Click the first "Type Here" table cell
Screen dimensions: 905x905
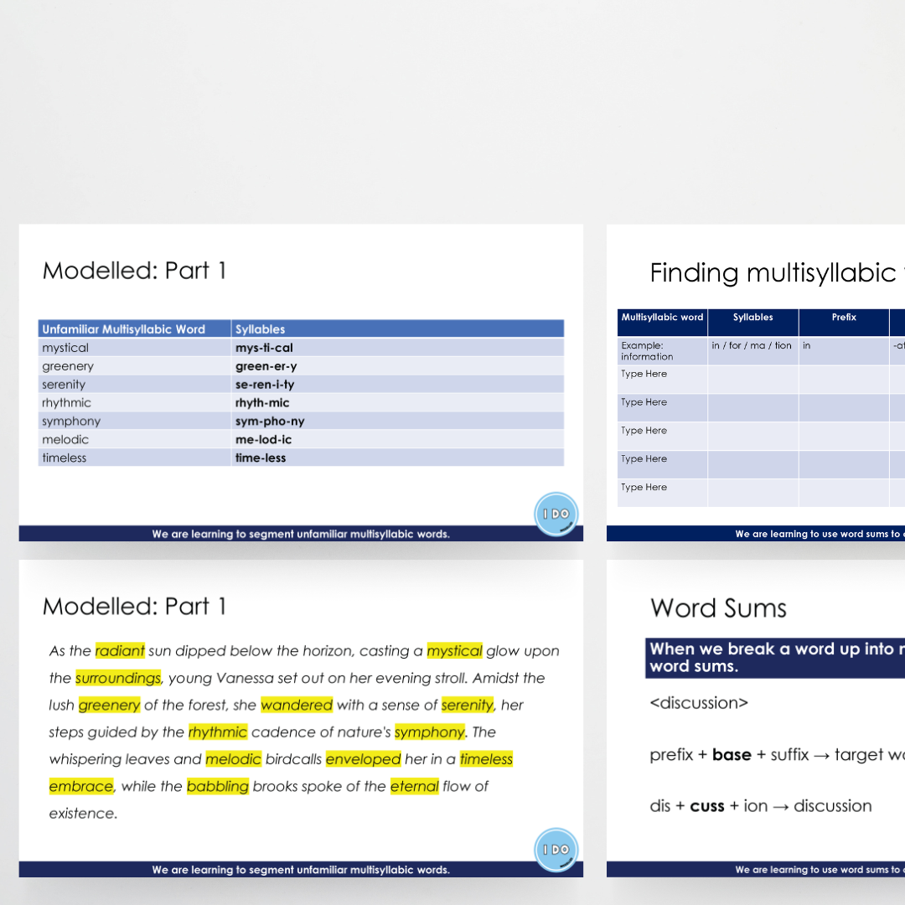point(644,374)
